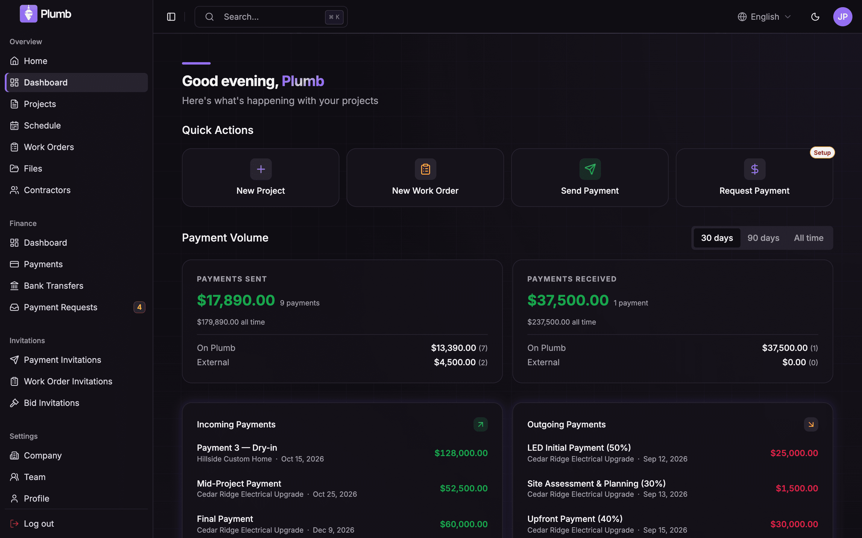
Task: Click the Search input field
Action: [271, 17]
